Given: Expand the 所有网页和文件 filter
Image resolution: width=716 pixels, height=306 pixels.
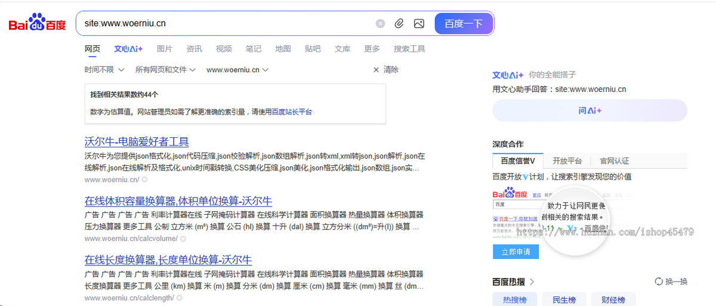Looking at the screenshot, I should [x=165, y=70].
